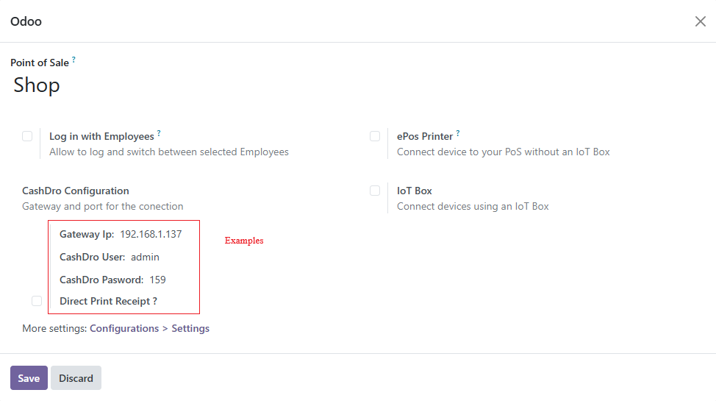
Task: Edit the Shop name field
Action: [37, 85]
